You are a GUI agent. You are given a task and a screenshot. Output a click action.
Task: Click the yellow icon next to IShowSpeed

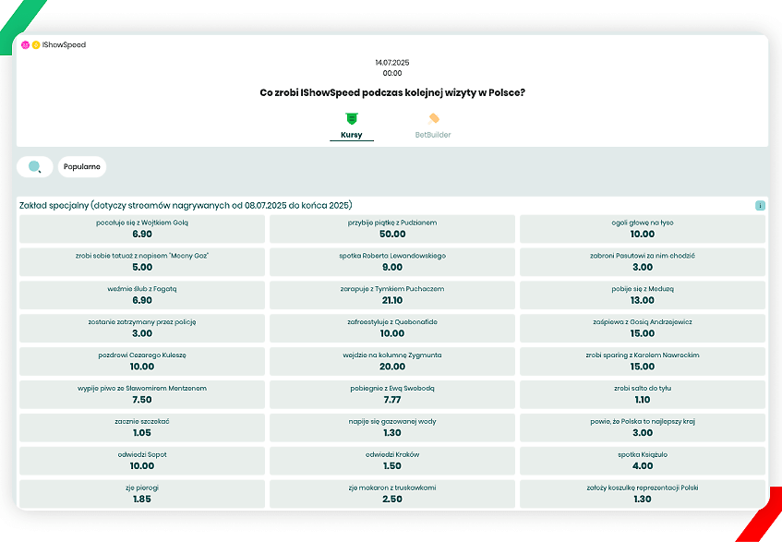click(x=36, y=45)
